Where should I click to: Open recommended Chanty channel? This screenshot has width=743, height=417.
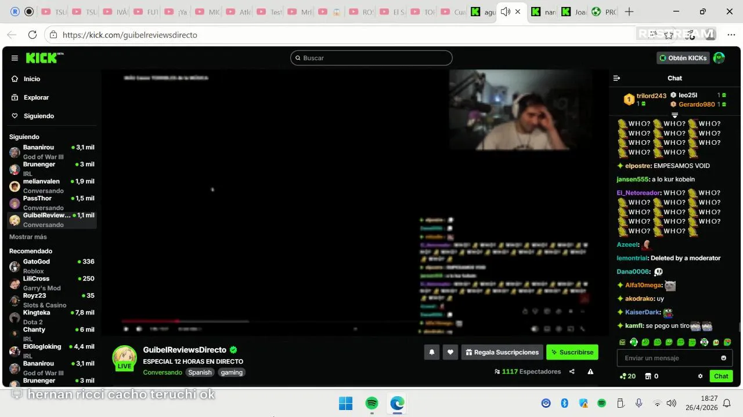point(52,334)
